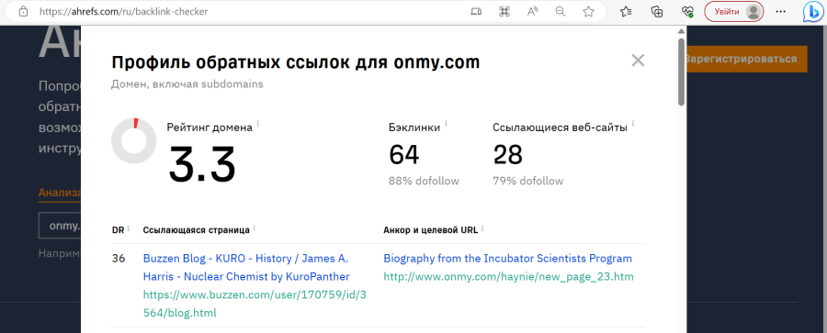Click info icon next to Ссылающиеся веб-сайты
Image resolution: width=827 pixels, height=333 pixels.
633,125
